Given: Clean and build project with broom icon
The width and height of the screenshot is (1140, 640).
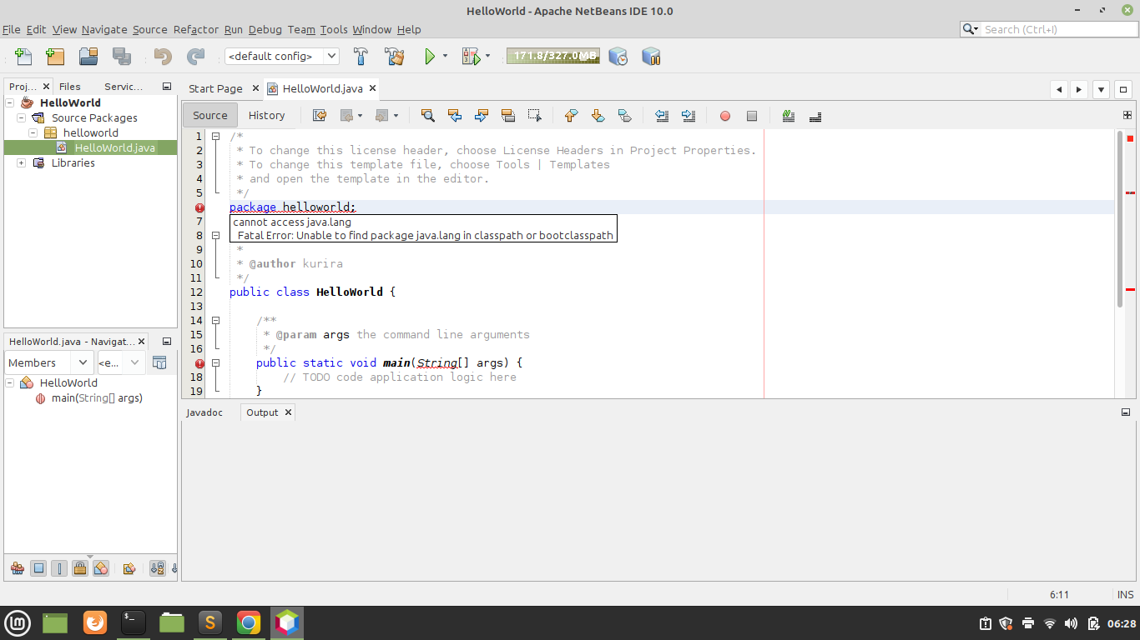Looking at the screenshot, I should (395, 57).
